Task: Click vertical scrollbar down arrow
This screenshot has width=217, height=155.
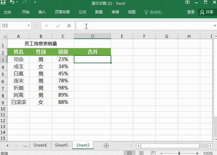Action: click(x=215, y=139)
